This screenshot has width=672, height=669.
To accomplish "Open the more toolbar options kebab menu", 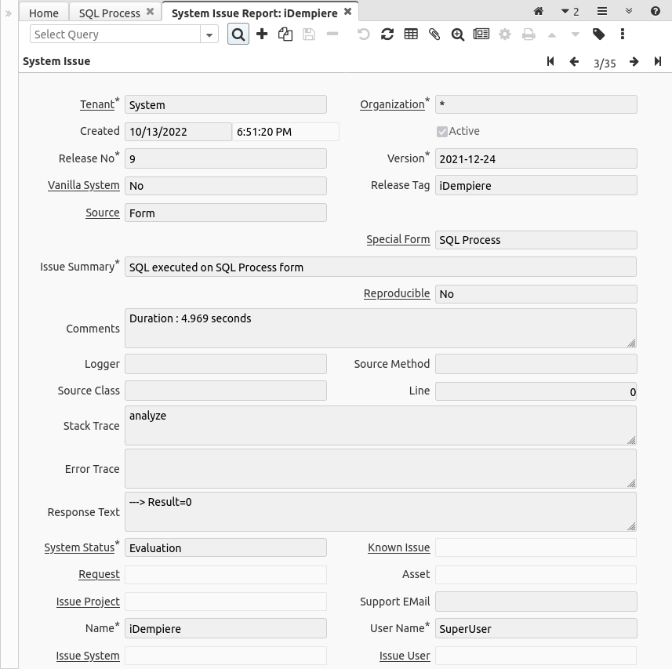I will [623, 35].
